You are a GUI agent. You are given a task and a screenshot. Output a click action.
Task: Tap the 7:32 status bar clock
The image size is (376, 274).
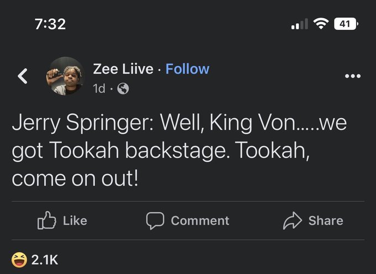click(49, 24)
